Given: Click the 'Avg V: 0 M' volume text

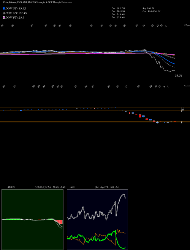Looking at the screenshot, I should tap(148, 8).
